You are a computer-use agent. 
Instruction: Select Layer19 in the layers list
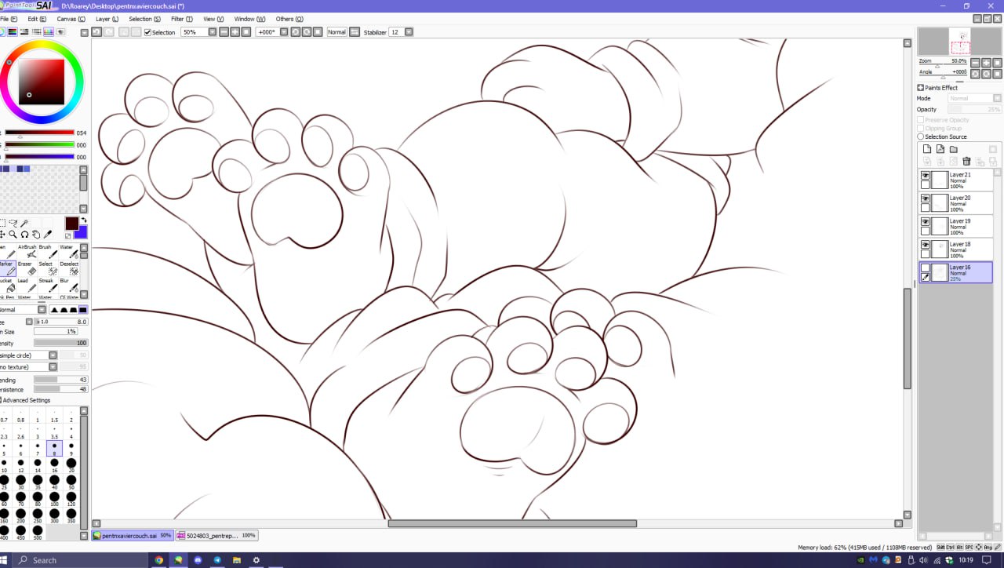tap(960, 227)
